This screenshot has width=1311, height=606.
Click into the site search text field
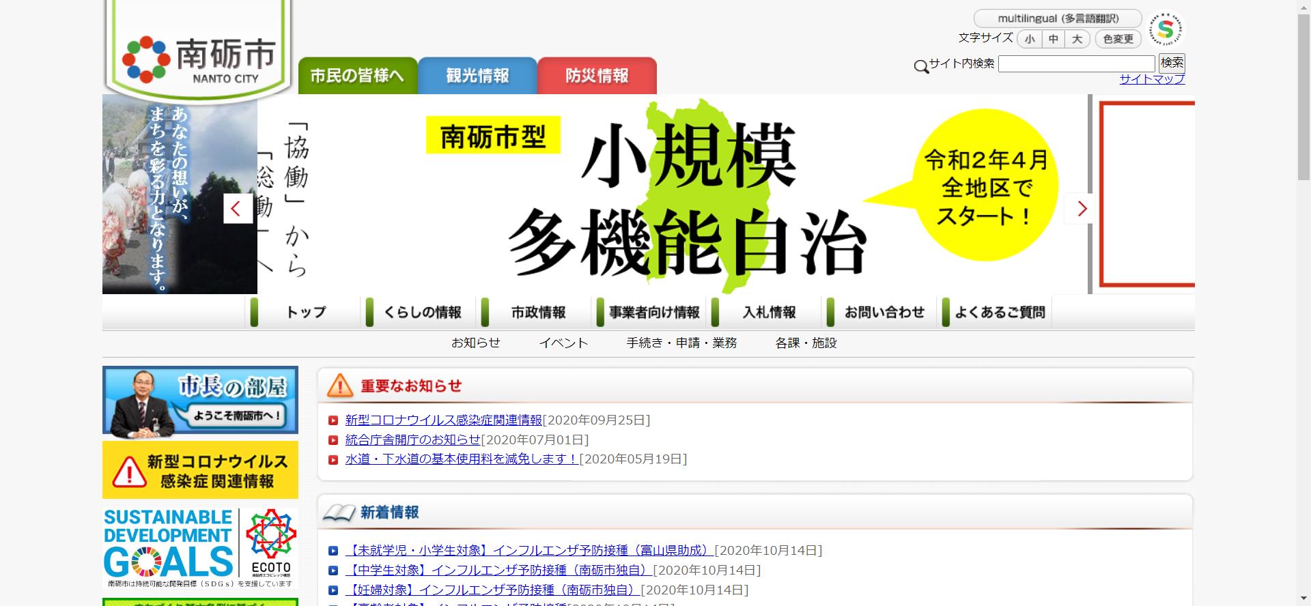[1076, 64]
